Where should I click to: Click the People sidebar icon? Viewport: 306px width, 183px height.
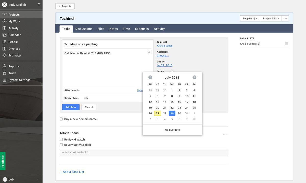(x=4, y=42)
